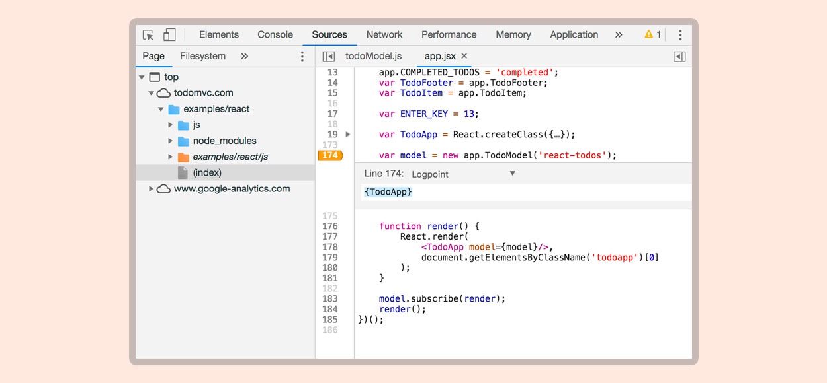Click line number 183 in the gutter
827x383 pixels.
[x=329, y=299]
